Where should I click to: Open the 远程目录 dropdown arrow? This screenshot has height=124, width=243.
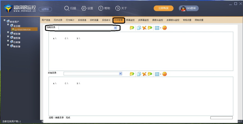(115, 28)
